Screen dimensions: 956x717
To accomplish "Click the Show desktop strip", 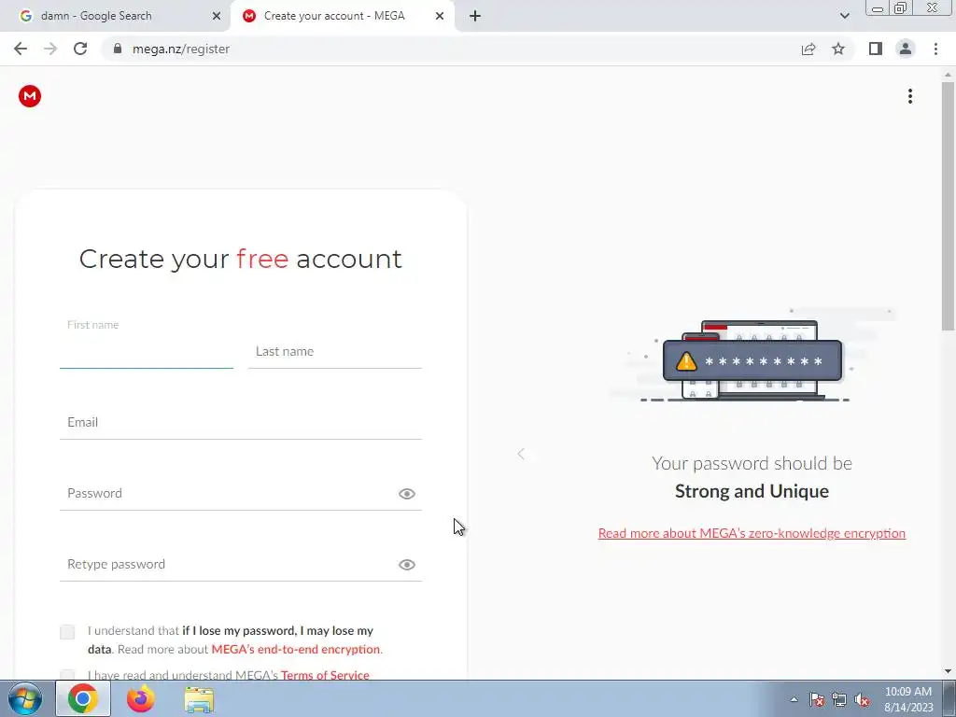I will [x=949, y=698].
